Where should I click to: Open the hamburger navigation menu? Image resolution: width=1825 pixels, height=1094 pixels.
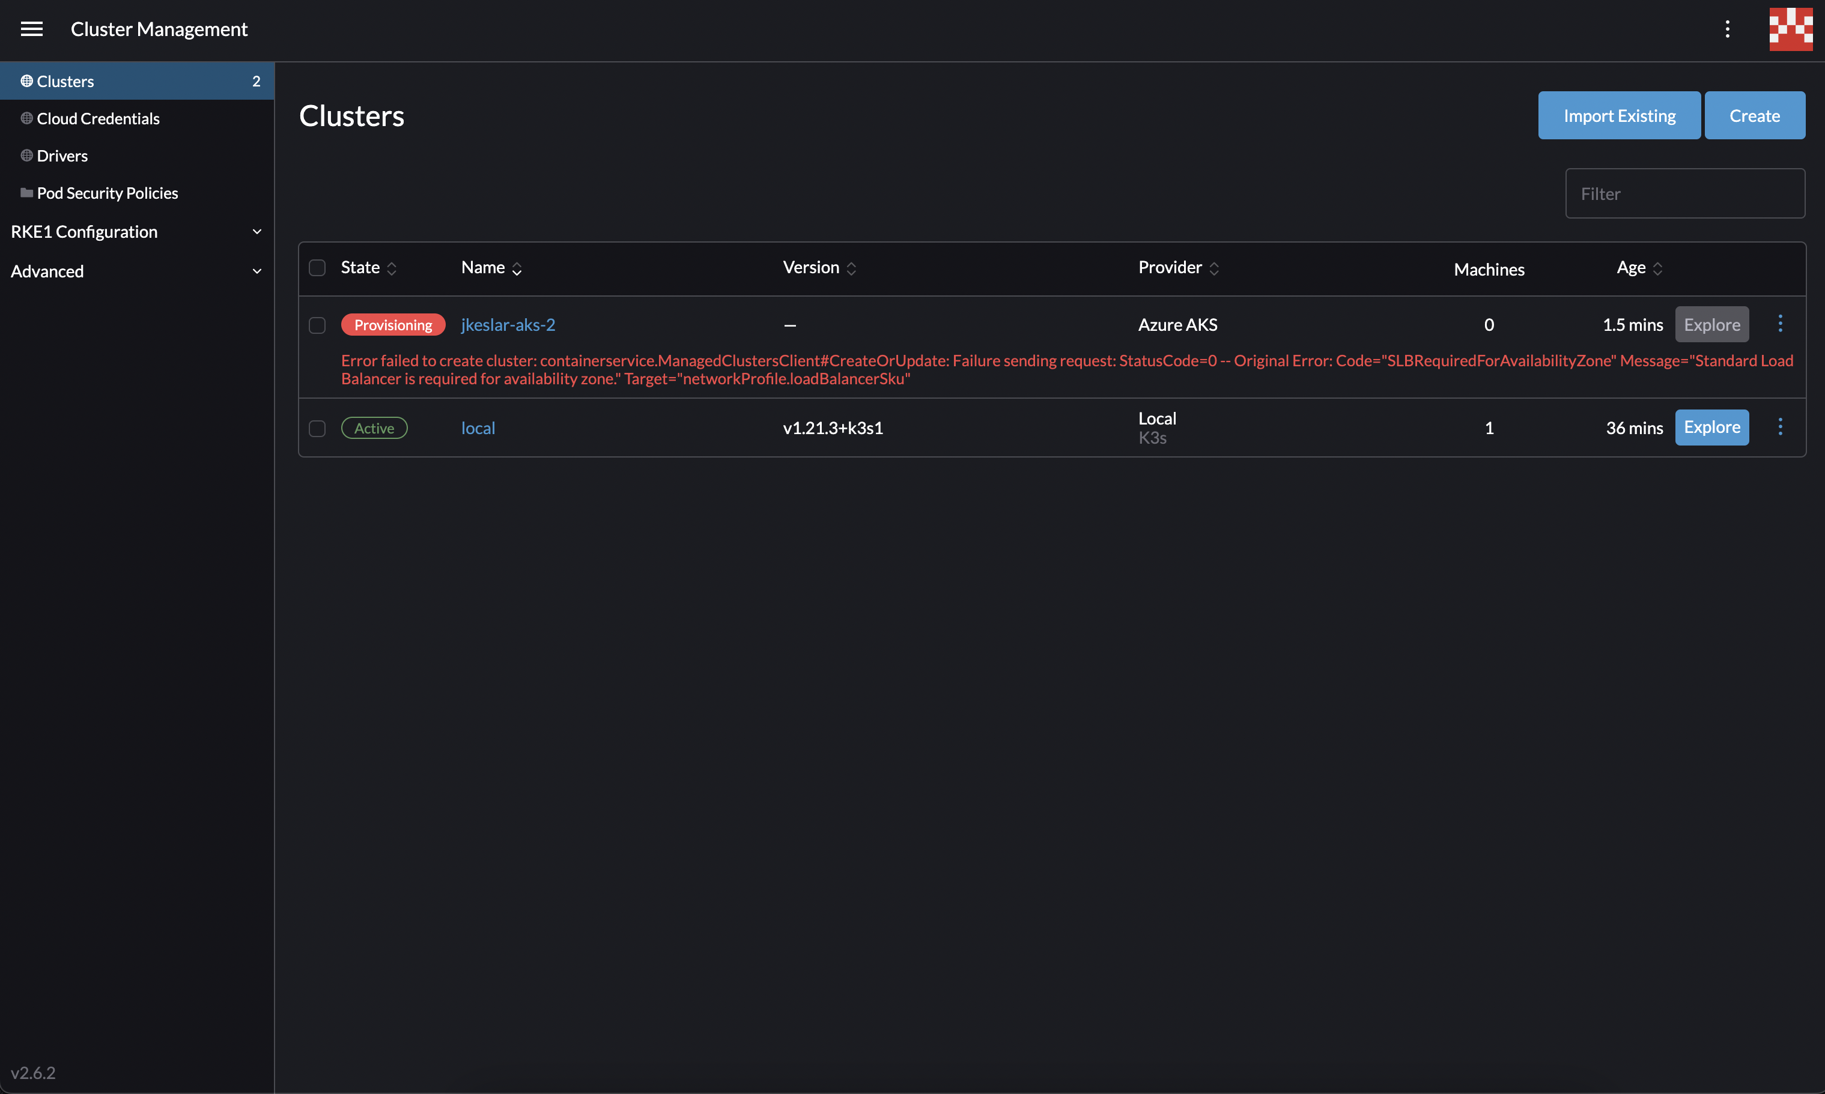(32, 29)
